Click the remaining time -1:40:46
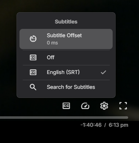Viewport: 139px width, 143px height. coord(91,125)
